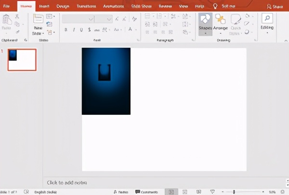Open the Font dialog launcher
The width and height of the screenshot is (289, 195).
[138, 40]
